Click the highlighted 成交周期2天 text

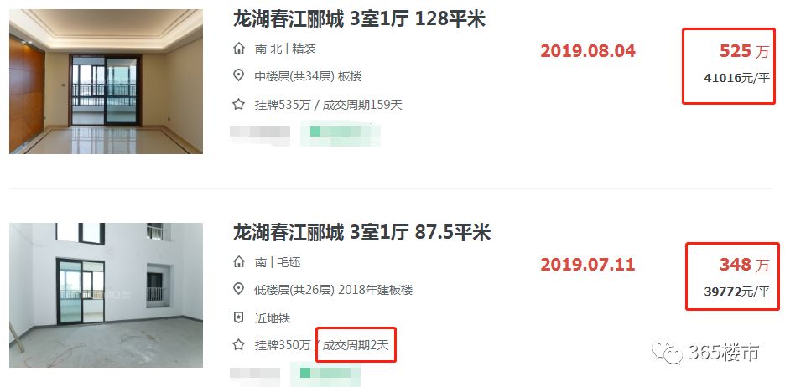pyautogui.click(x=356, y=345)
